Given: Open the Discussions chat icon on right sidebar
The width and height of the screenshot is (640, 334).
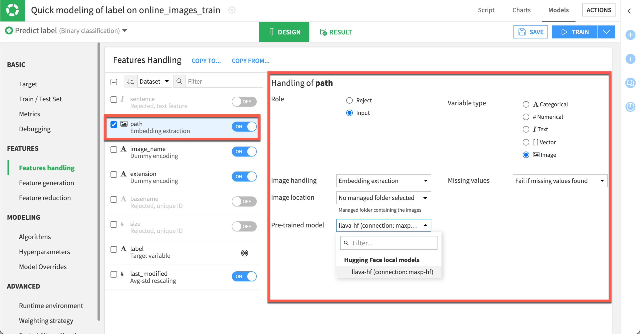Looking at the screenshot, I should coord(630,83).
